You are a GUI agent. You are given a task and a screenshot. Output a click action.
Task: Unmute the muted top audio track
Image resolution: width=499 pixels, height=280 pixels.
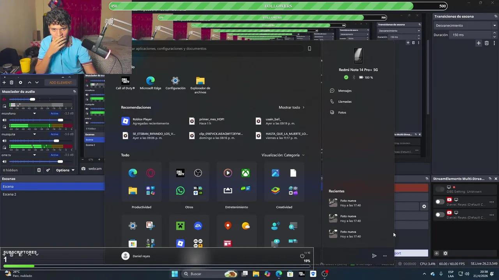(4, 99)
